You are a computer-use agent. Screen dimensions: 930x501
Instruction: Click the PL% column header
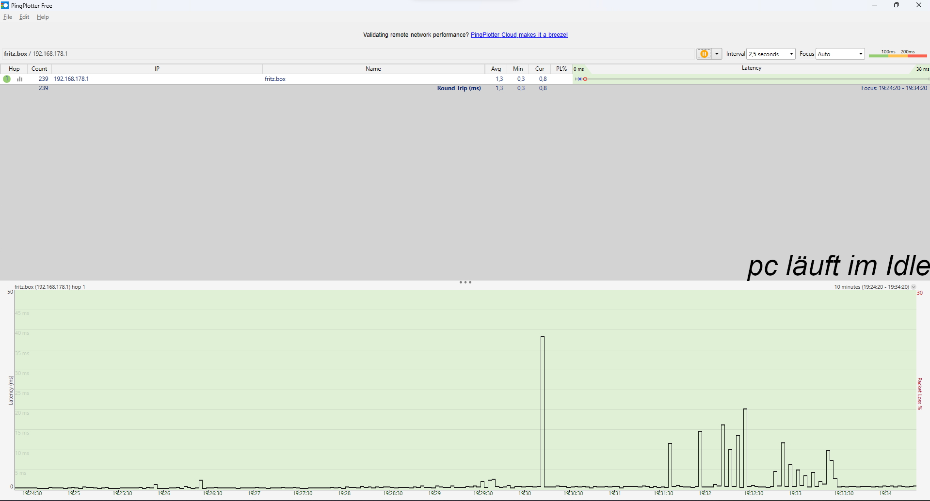(x=561, y=69)
